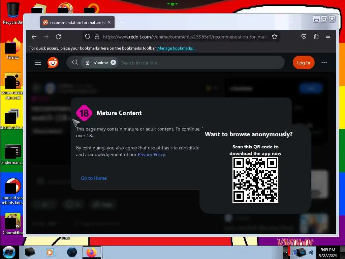Viewport: 345px width, 259px height.
Task: Click the pink 18 mature content badge
Action: (84, 113)
